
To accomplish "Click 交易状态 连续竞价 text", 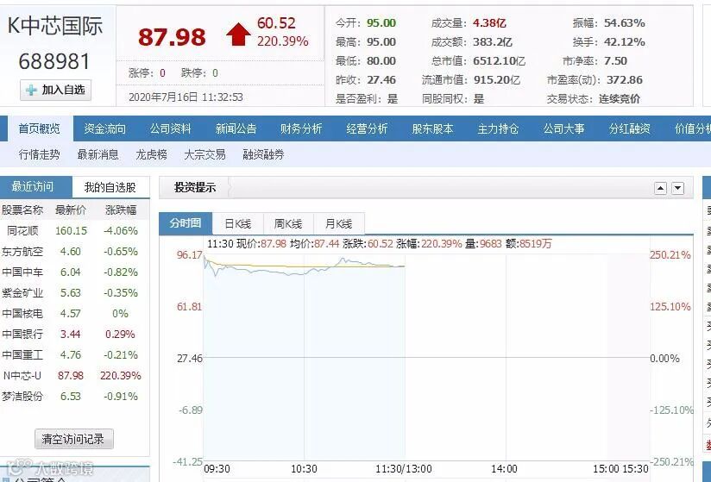I will pos(620,99).
